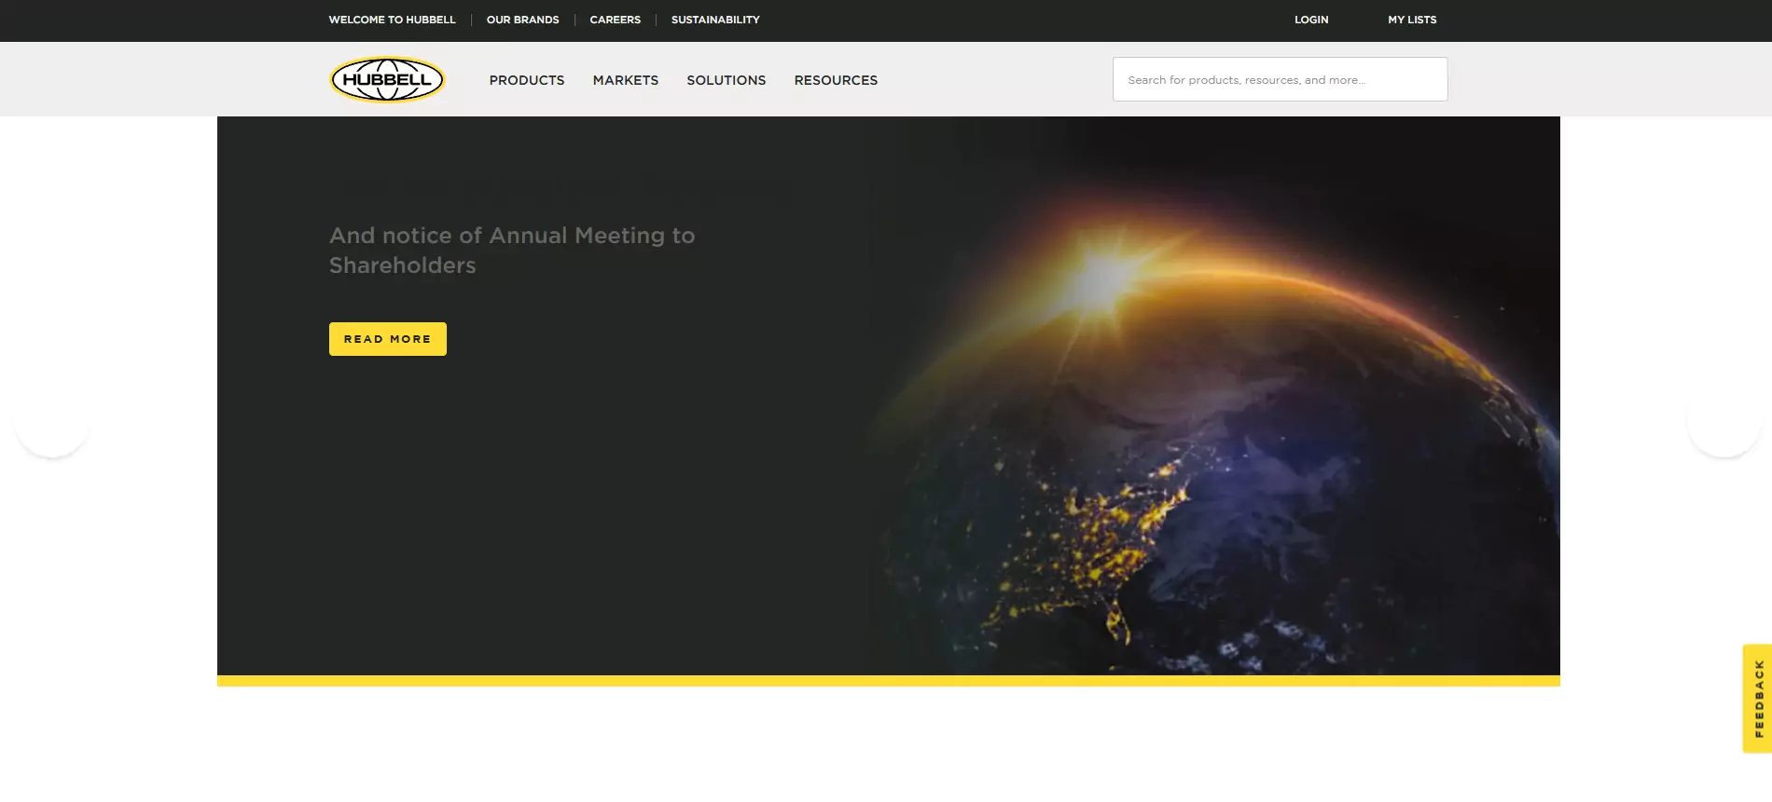Go to previous carousel slide
The width and height of the screenshot is (1772, 802).
tap(52, 421)
